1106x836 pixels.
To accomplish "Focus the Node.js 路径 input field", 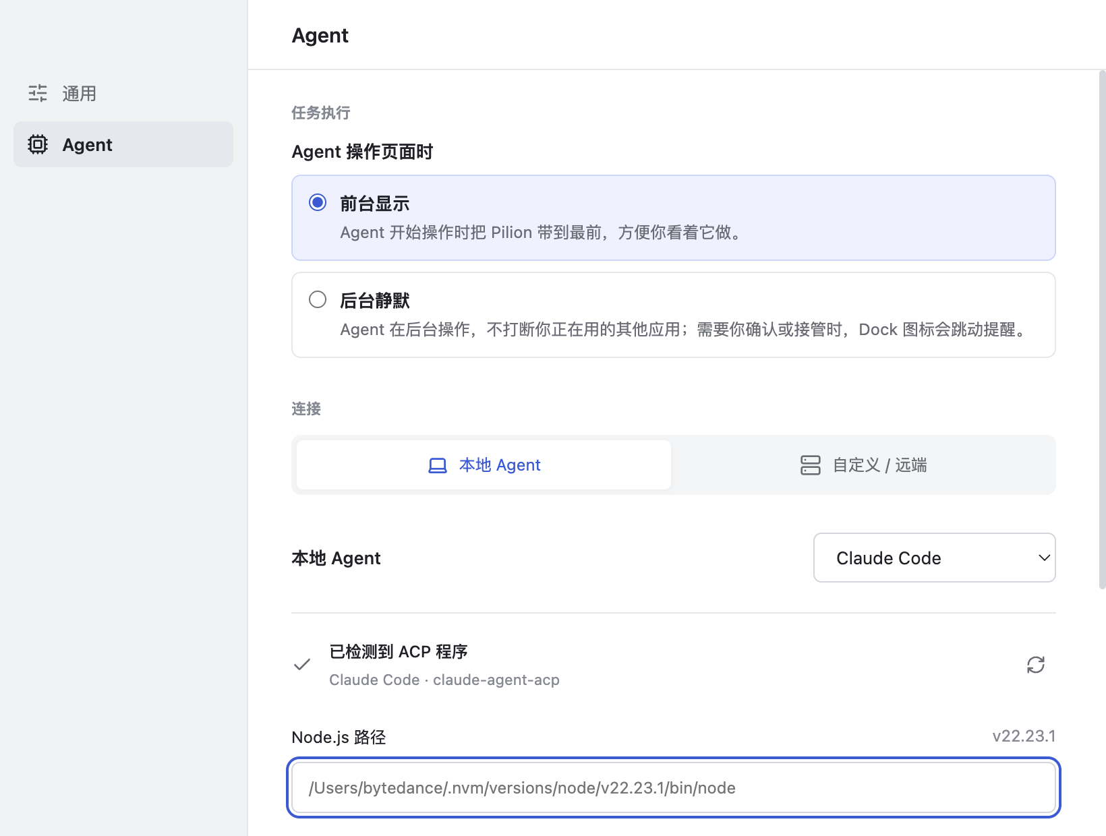I will (674, 787).
